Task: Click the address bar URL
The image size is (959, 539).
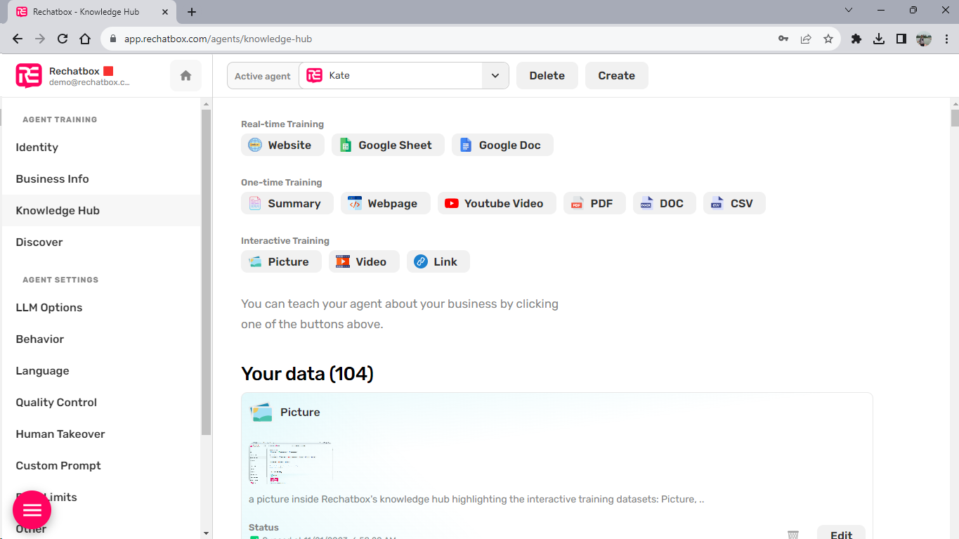Action: point(218,39)
